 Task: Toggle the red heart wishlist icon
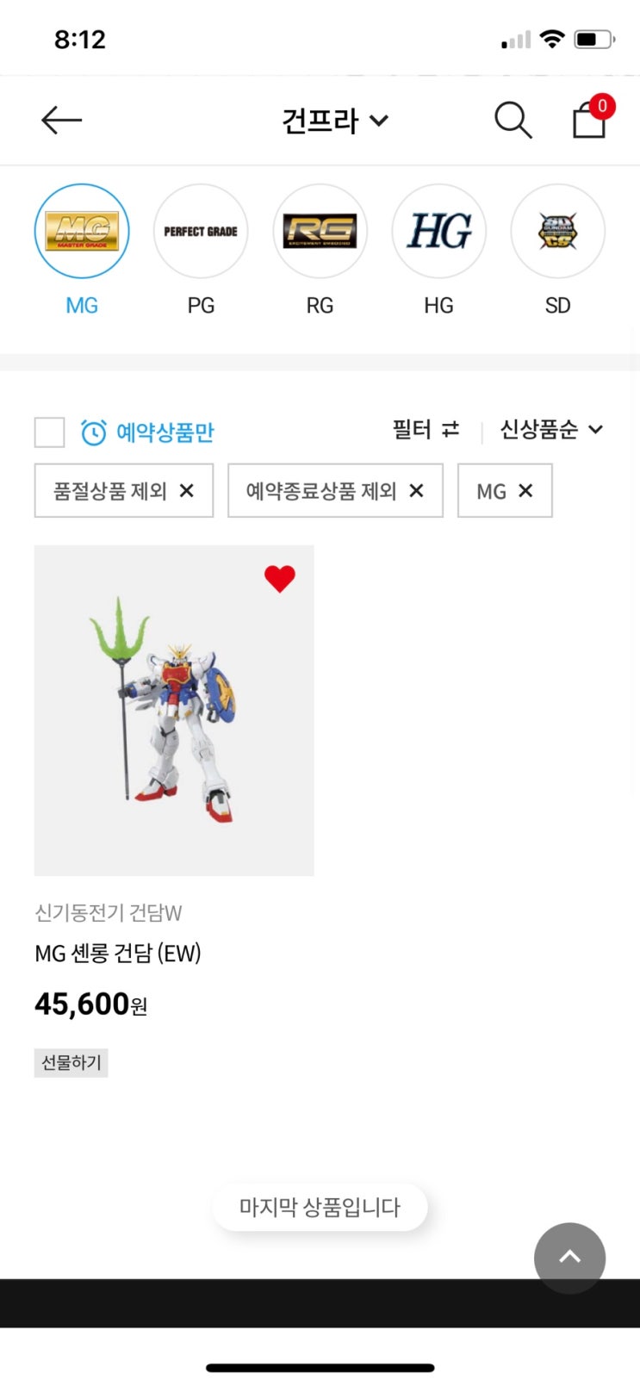pyautogui.click(x=279, y=579)
